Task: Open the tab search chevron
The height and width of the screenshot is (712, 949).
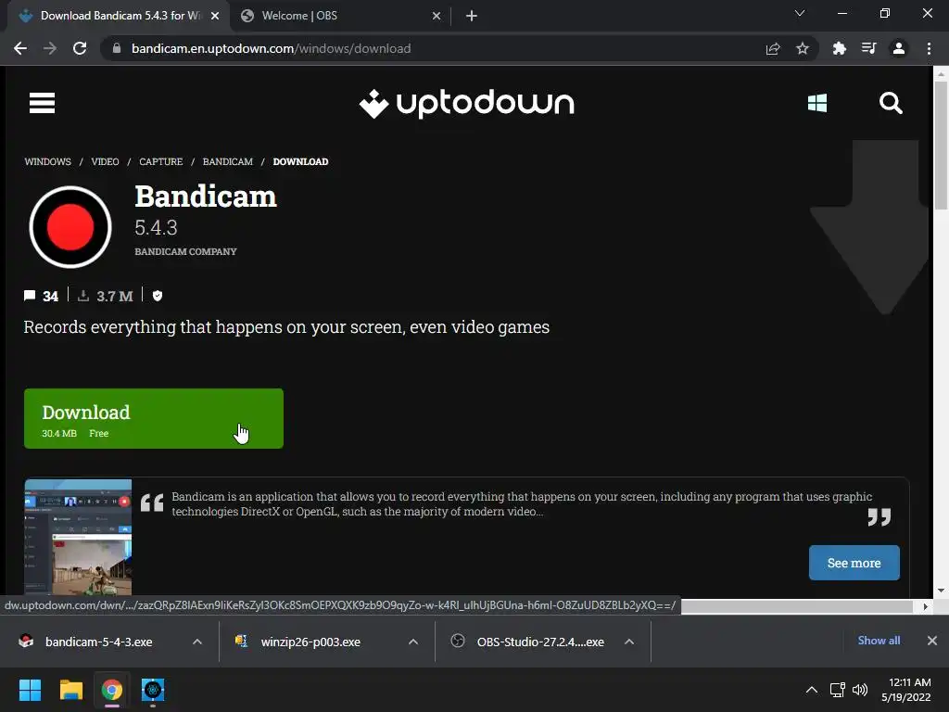Action: [x=800, y=13]
